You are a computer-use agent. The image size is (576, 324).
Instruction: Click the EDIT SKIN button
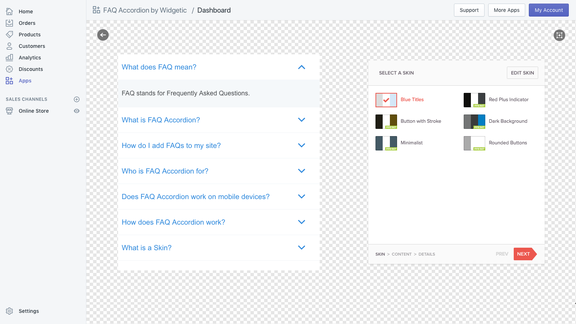pyautogui.click(x=522, y=73)
